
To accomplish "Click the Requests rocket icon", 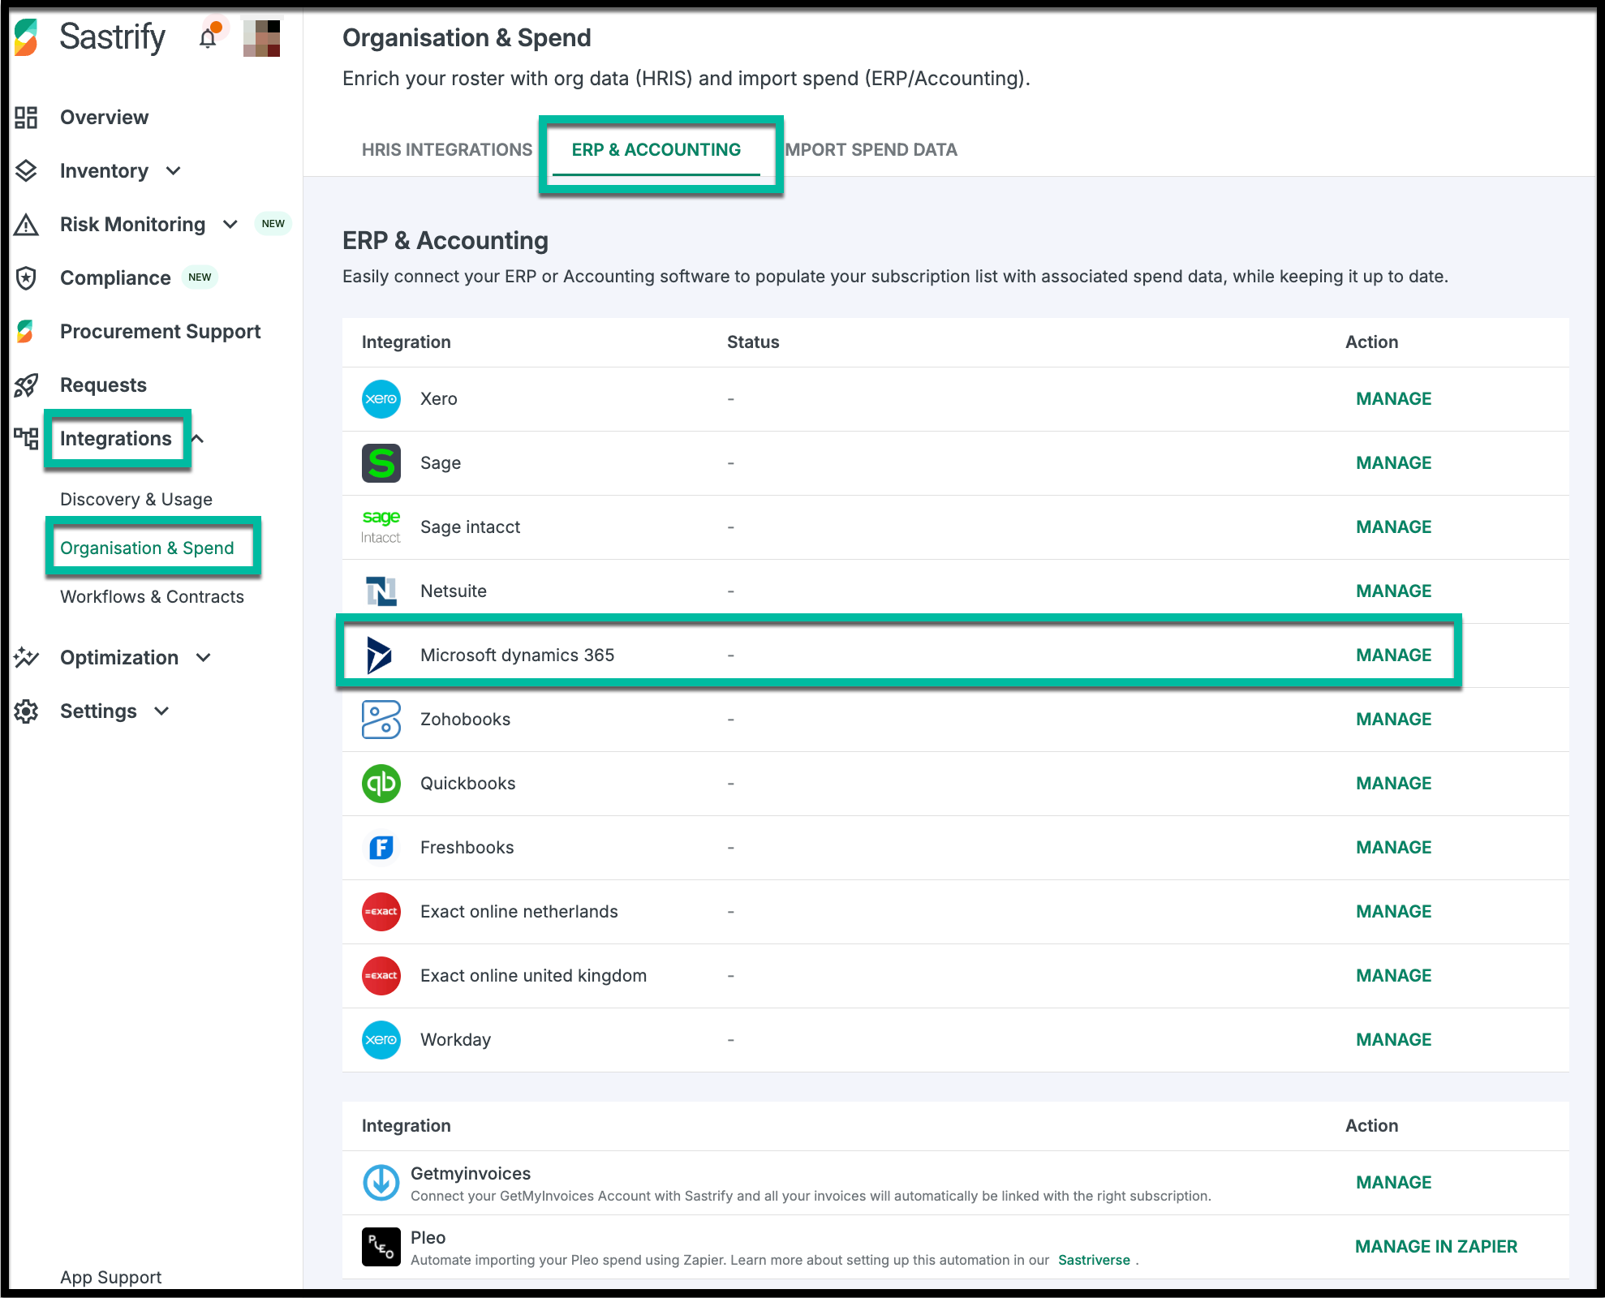I will pos(26,385).
